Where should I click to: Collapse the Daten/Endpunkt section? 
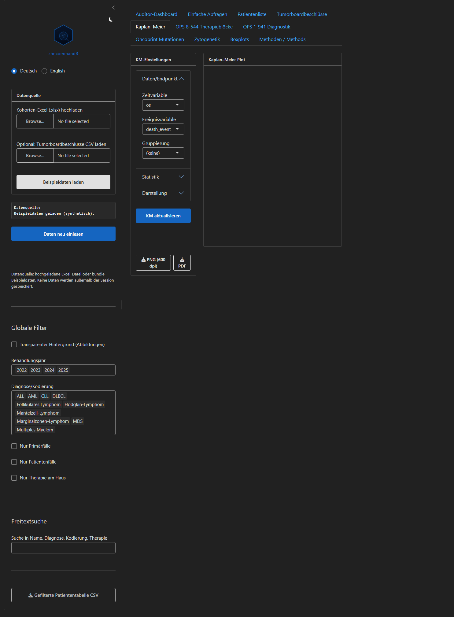[163, 79]
